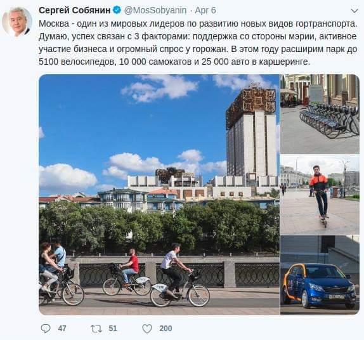Open Sergey Sobyanin's profile avatar

point(17,22)
